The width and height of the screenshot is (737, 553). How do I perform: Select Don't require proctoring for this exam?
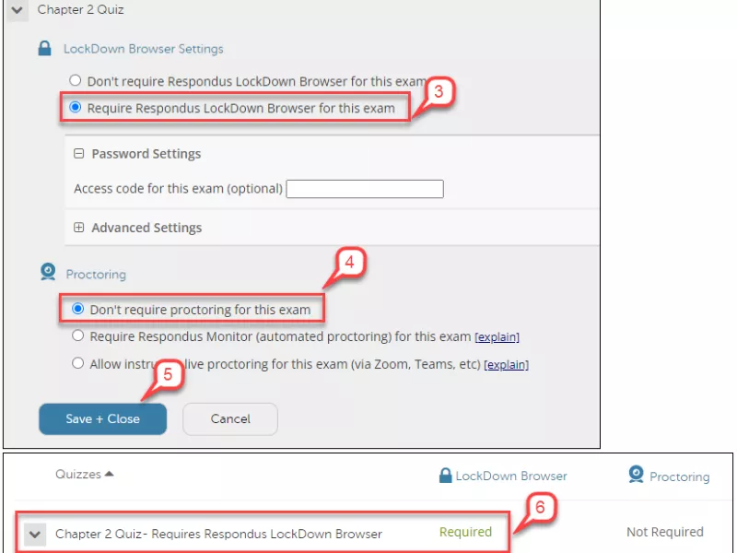(x=78, y=309)
